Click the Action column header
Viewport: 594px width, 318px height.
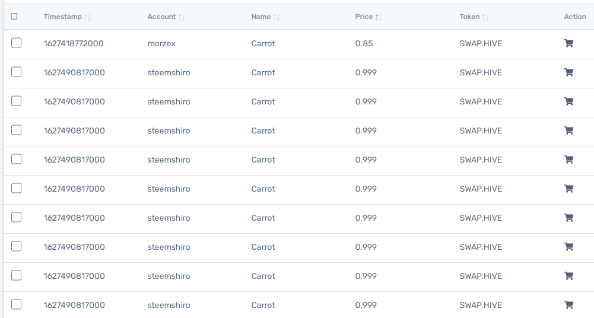pyautogui.click(x=574, y=17)
